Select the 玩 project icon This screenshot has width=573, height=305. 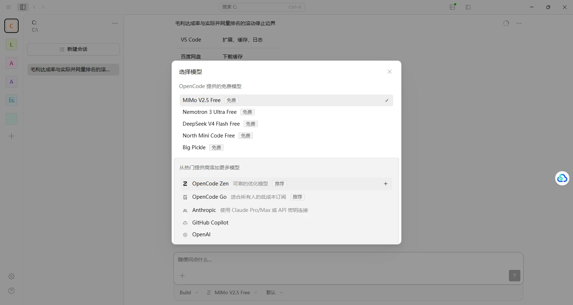[11, 100]
